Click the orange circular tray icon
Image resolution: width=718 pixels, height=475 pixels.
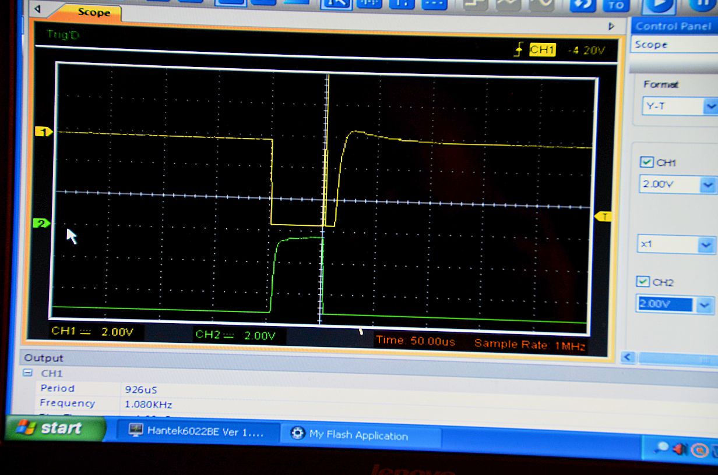[x=699, y=449]
